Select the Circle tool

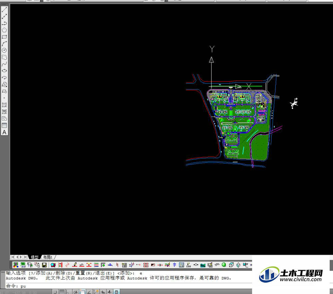(5, 50)
